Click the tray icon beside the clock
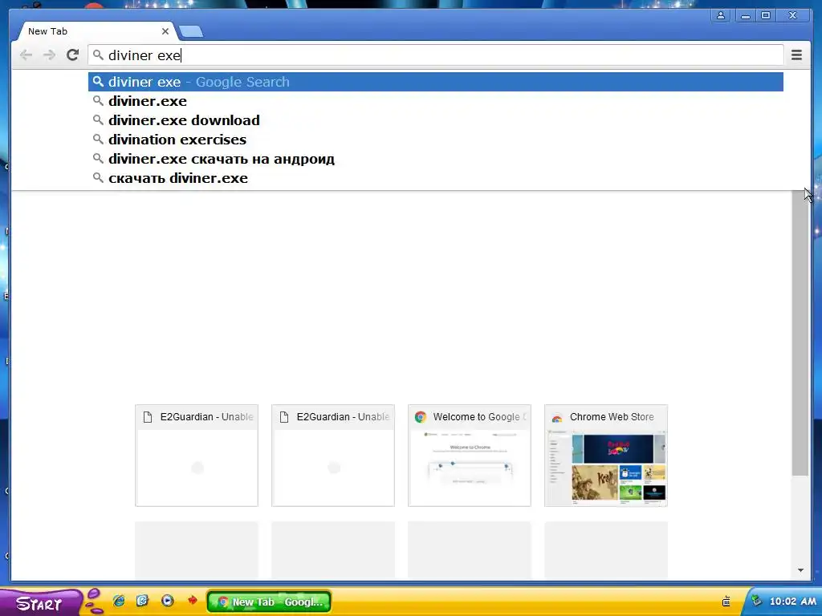822x616 pixels. (756, 601)
